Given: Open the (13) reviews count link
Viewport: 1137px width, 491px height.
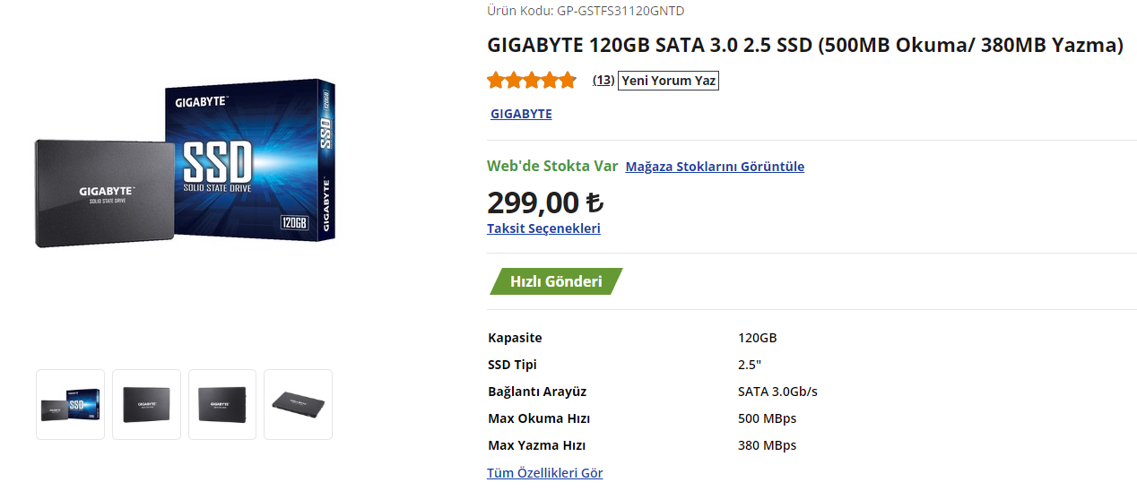Looking at the screenshot, I should [x=603, y=81].
